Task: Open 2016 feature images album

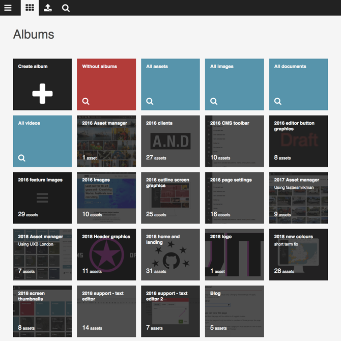Action: click(42, 197)
